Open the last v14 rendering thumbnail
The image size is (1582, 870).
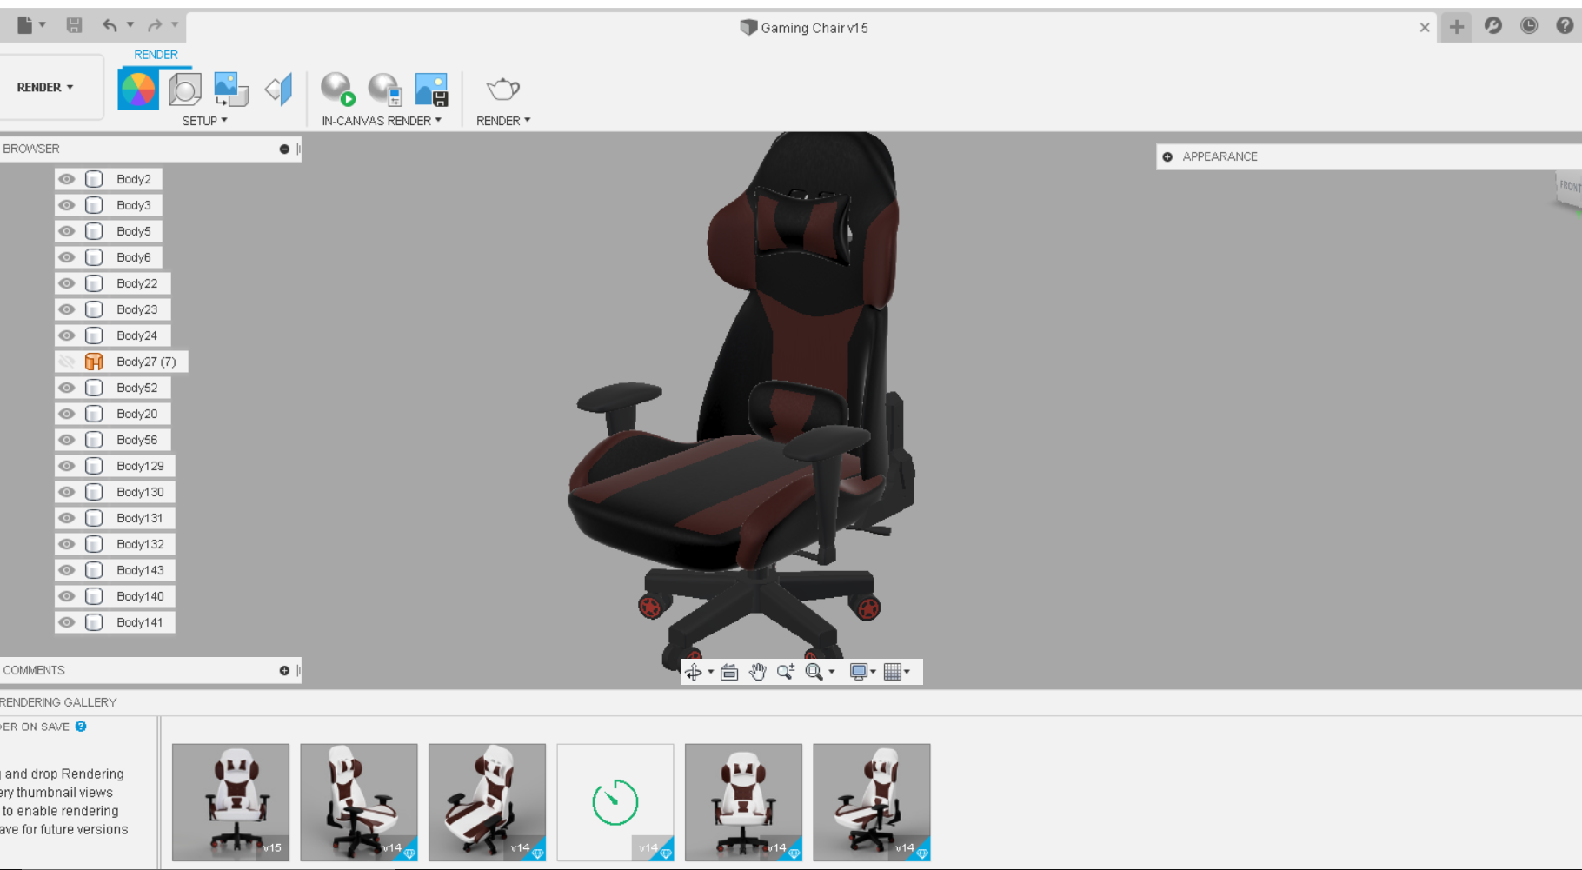point(872,802)
